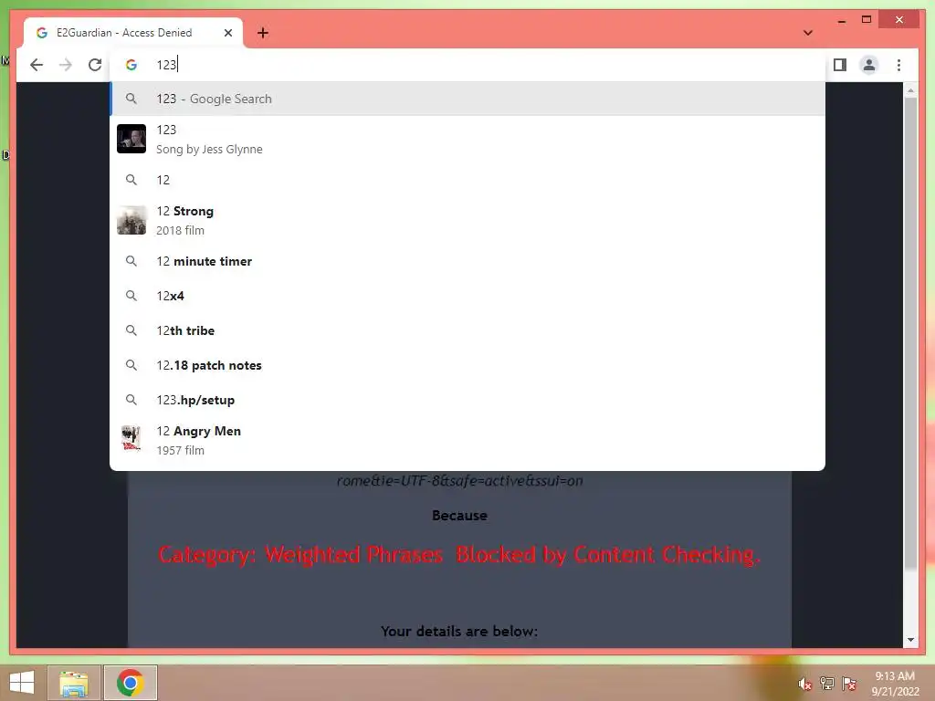Click the magnifier icon beside '12x4'
Viewport: 935px width, 701px height.
point(131,296)
